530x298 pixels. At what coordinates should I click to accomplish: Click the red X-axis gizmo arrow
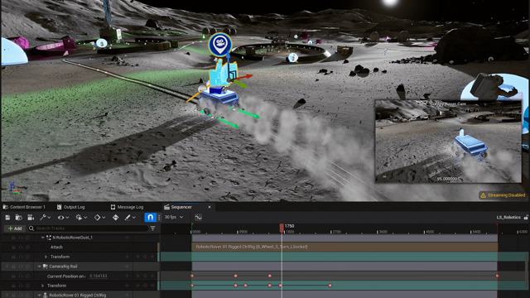[x=244, y=77]
